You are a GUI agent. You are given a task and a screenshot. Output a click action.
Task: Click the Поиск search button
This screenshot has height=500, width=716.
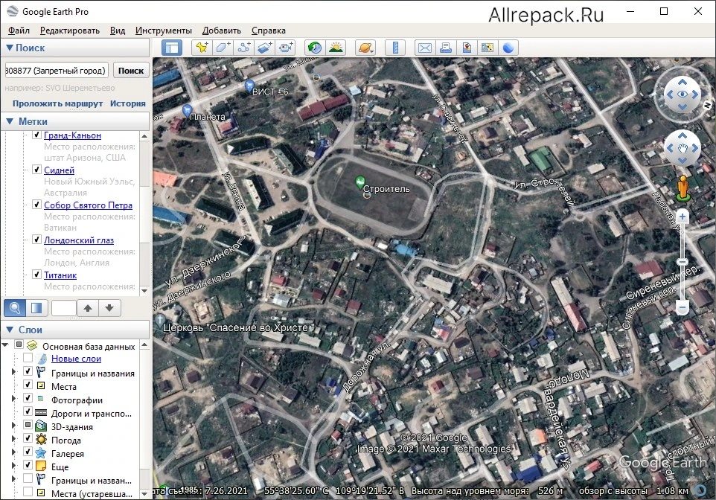tap(131, 71)
